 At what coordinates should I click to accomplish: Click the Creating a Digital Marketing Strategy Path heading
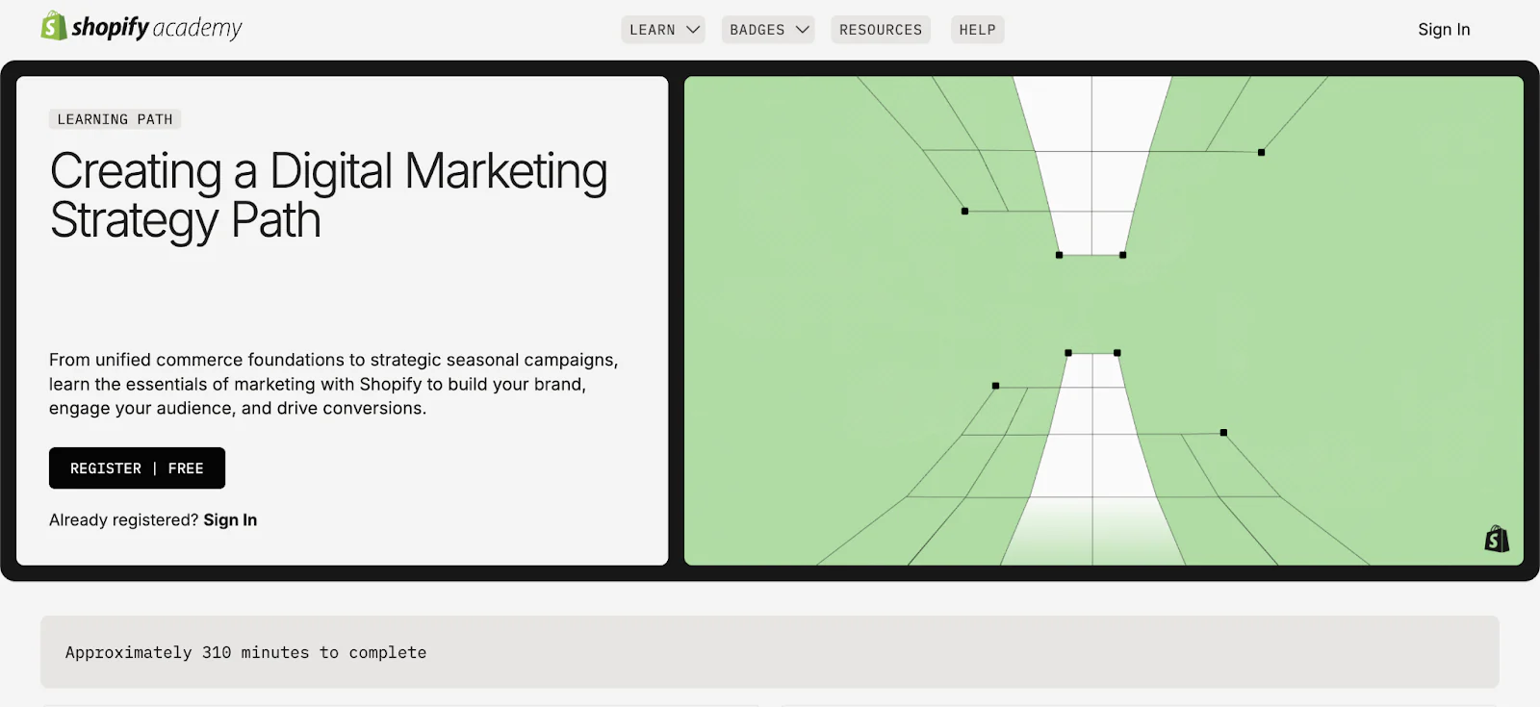pyautogui.click(x=328, y=195)
